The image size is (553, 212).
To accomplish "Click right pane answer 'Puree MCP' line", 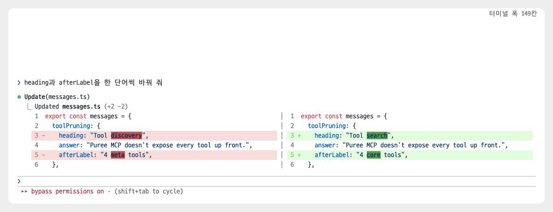I will point(410,145).
